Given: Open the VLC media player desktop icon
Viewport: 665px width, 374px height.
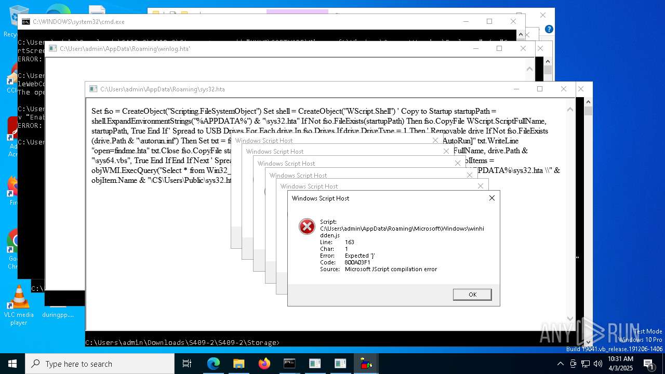Looking at the screenshot, I should 19,306.
